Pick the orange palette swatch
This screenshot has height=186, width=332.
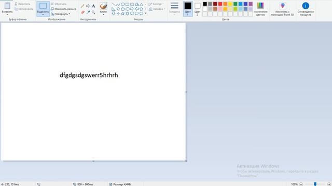pyautogui.click(x=225, y=4)
